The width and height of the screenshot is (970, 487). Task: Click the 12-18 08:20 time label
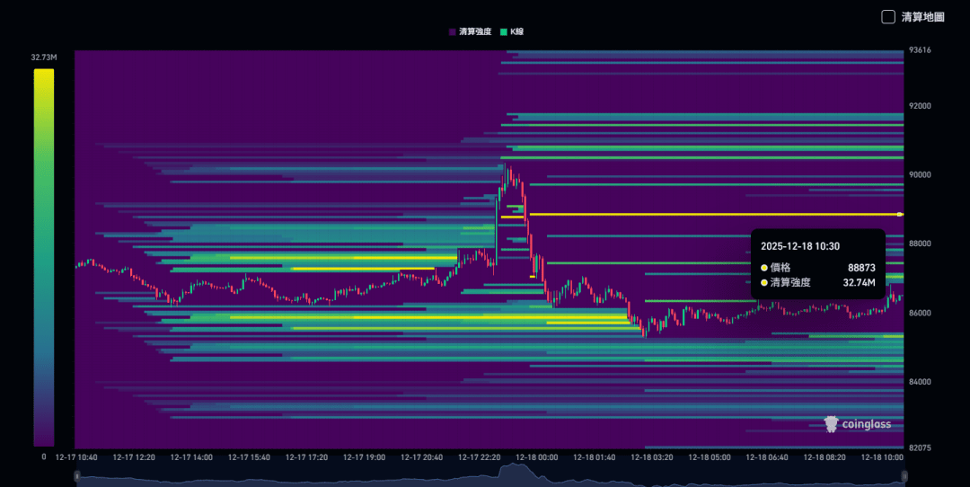pos(824,457)
